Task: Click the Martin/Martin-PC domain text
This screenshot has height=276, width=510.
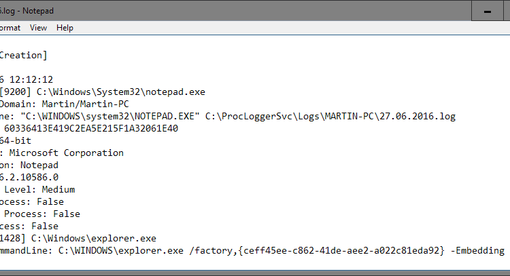Action: coord(85,104)
